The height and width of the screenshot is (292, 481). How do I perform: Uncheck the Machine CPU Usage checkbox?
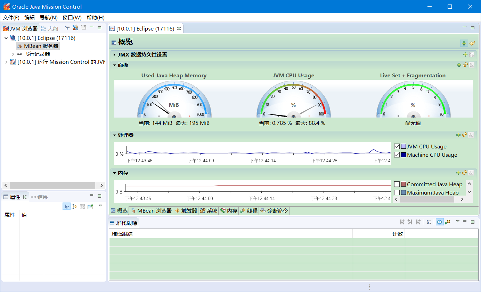[397, 155]
